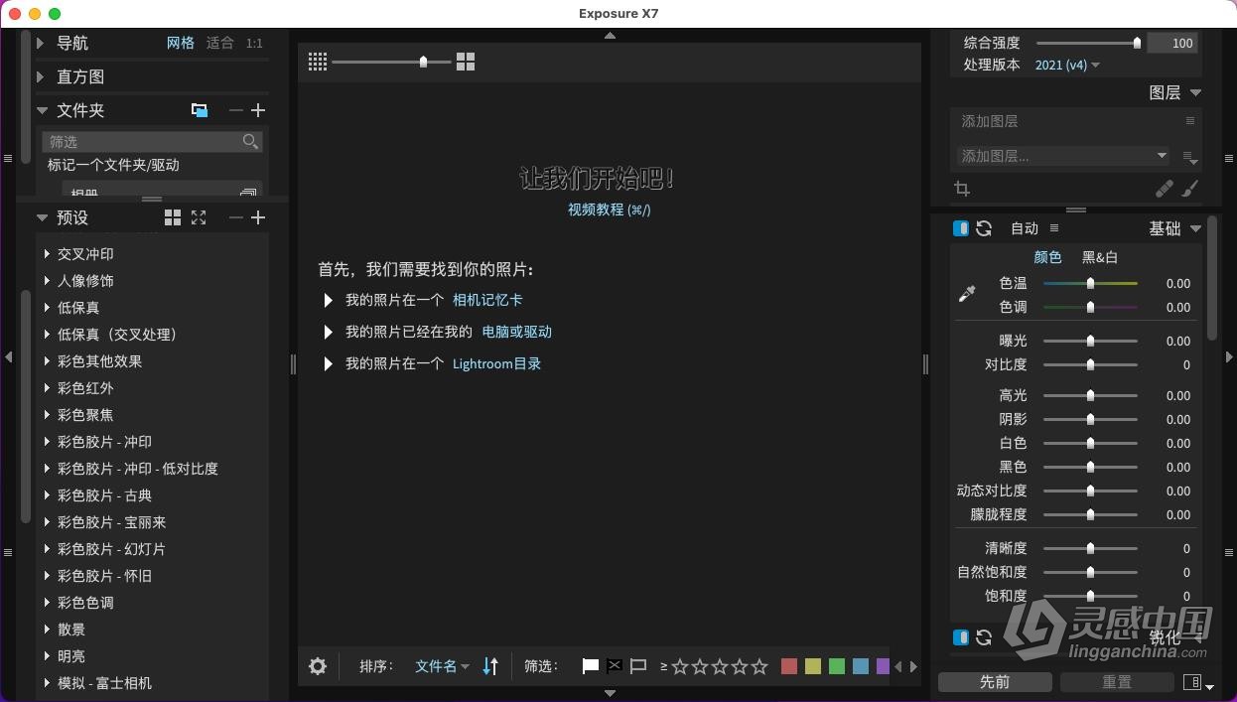Click the side-by-side compare view icon
The height and width of the screenshot is (702, 1237).
click(1193, 682)
